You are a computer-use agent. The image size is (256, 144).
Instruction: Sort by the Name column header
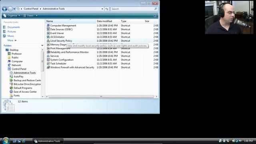pos(70,21)
